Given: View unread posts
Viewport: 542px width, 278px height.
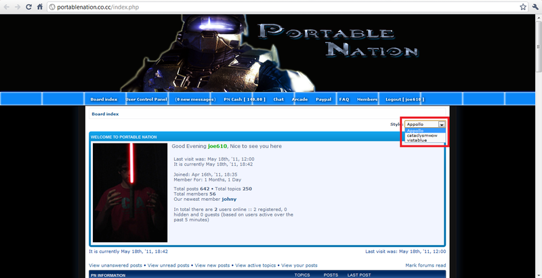Looking at the screenshot, I should (168, 265).
